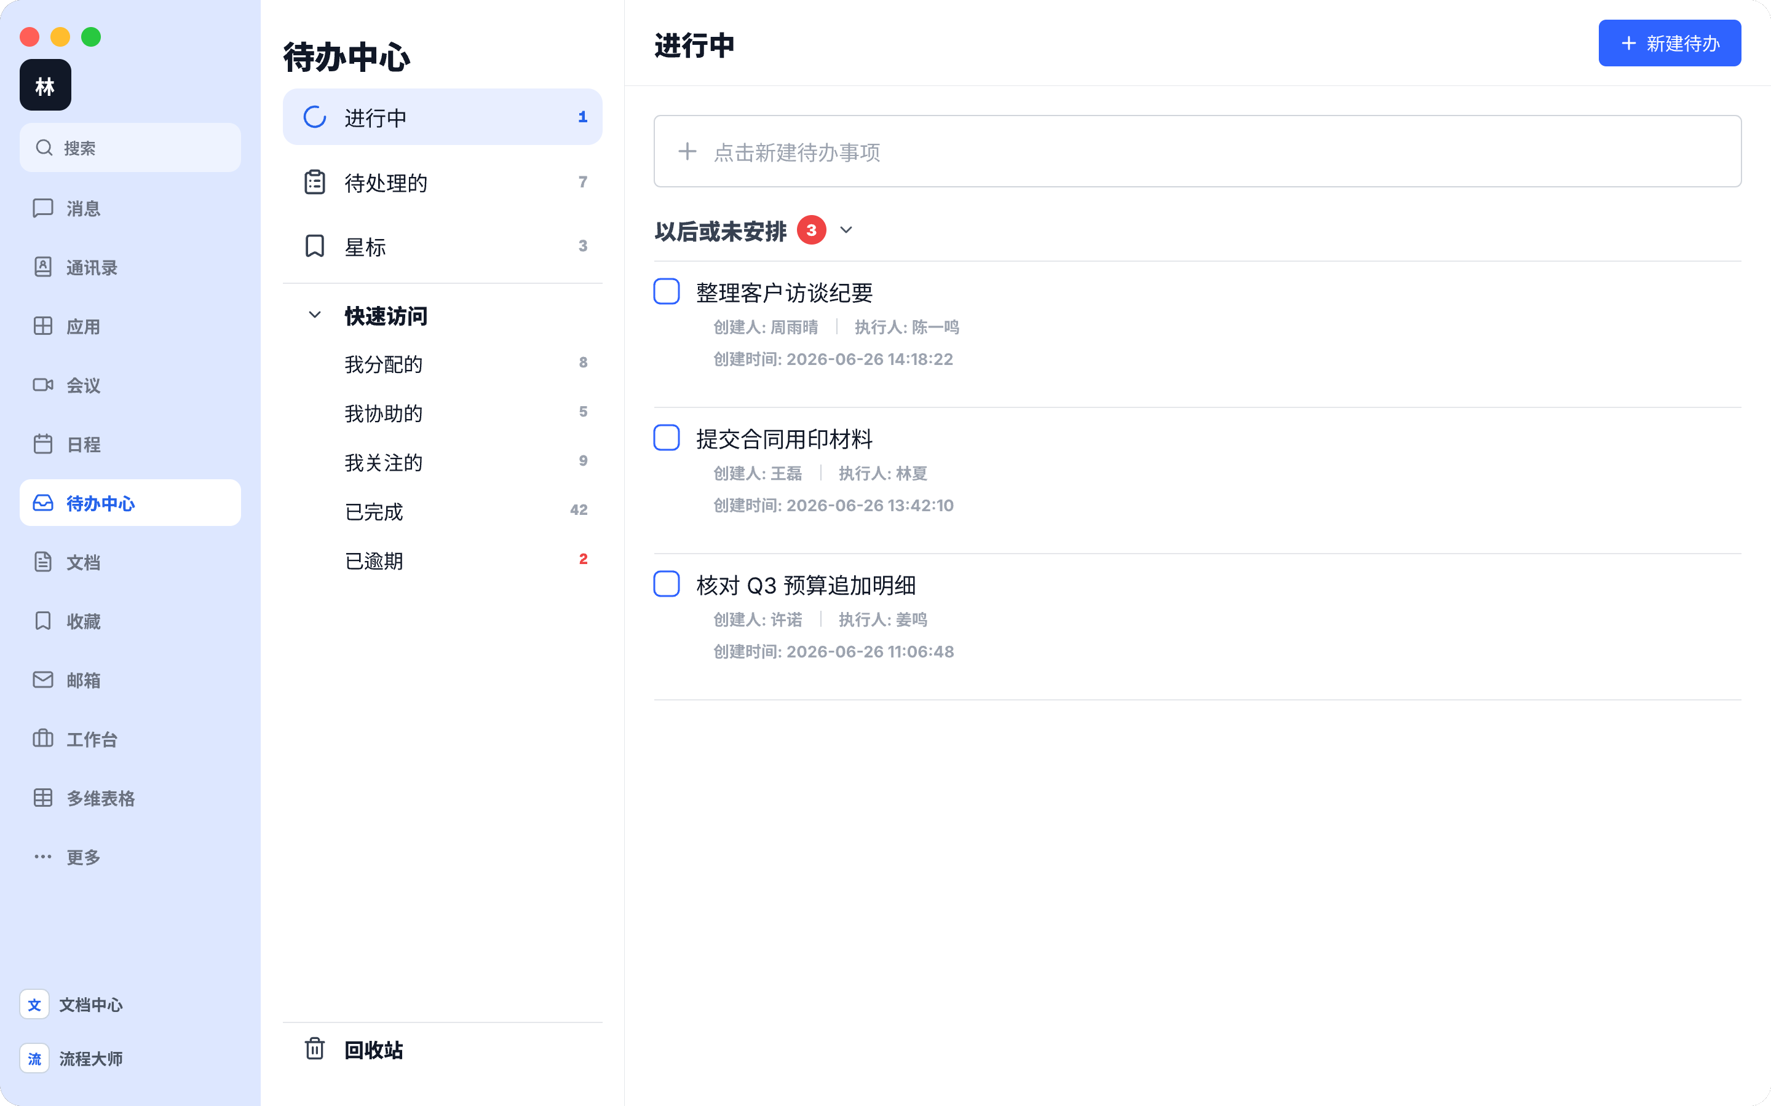Click the 新建待办 button
The width and height of the screenshot is (1771, 1106).
(1670, 43)
